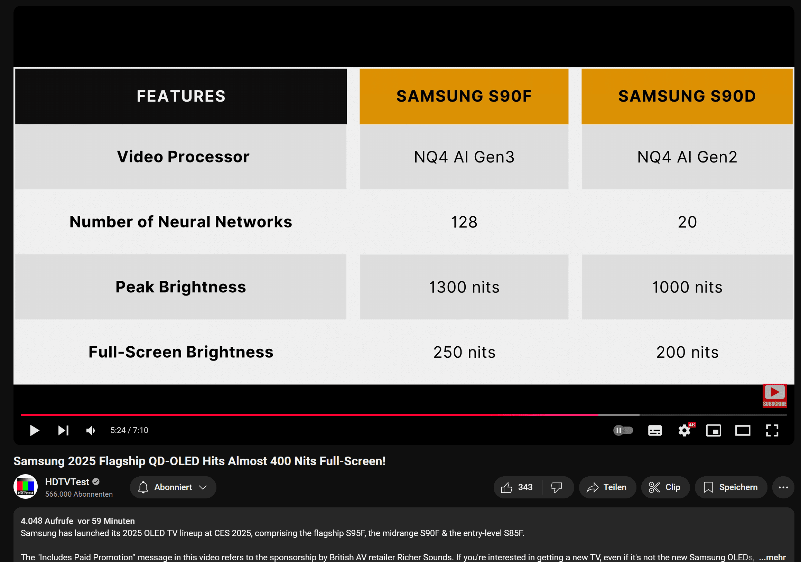
Task: Click the '1000 nits' cell in video
Action: coord(687,287)
